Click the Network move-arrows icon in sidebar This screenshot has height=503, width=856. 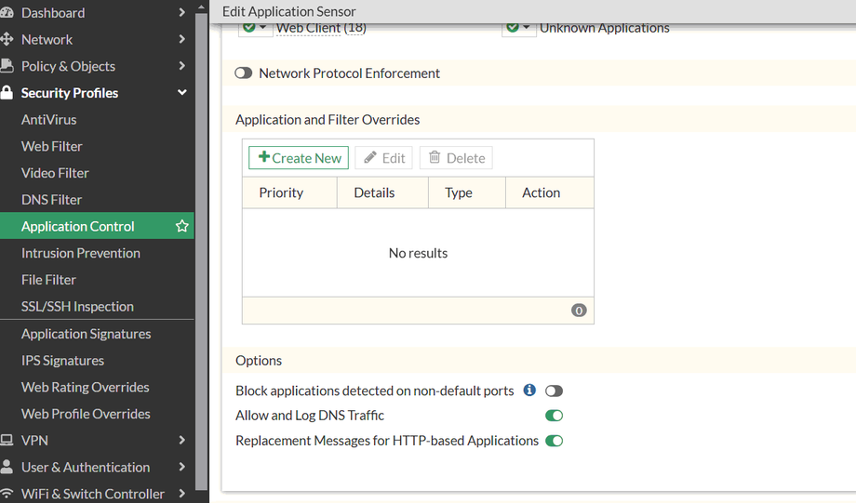[7, 40]
